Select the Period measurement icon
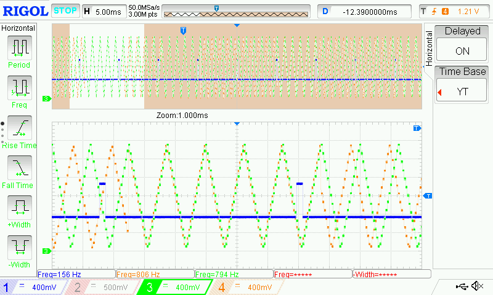493x295 pixels. coord(20,47)
